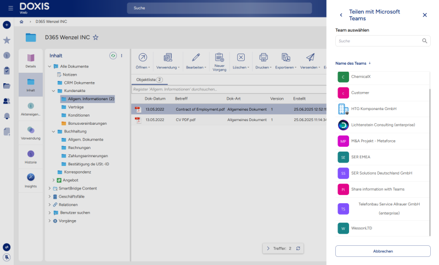Collapse the Kundenakte folder
Screen dimensions: 439x265
point(53,91)
